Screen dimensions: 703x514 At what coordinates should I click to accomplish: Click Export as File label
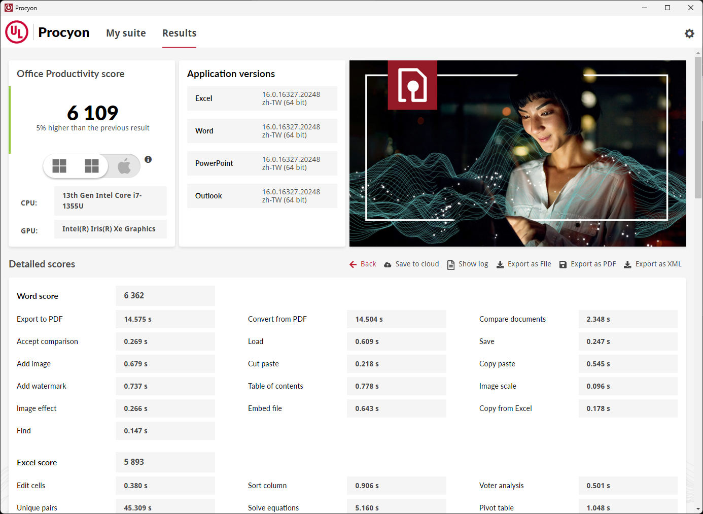pos(529,264)
